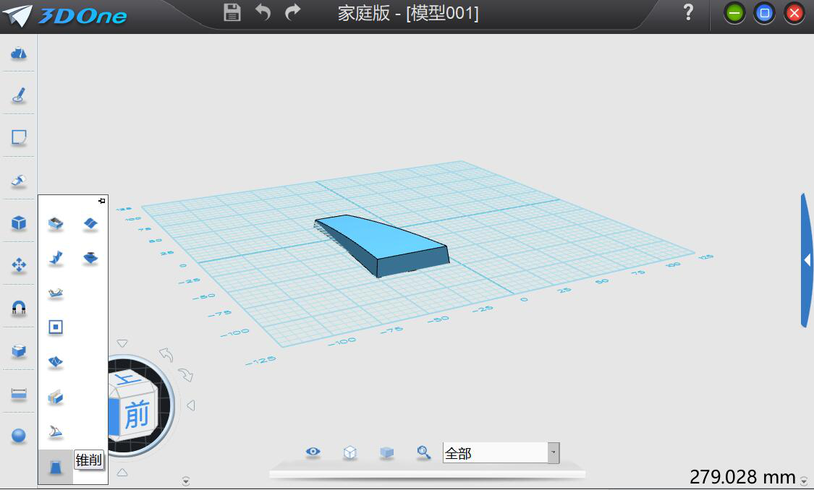The width and height of the screenshot is (814, 490).
Task: Expand units menu beside 279.028 mm
Action: [804, 480]
